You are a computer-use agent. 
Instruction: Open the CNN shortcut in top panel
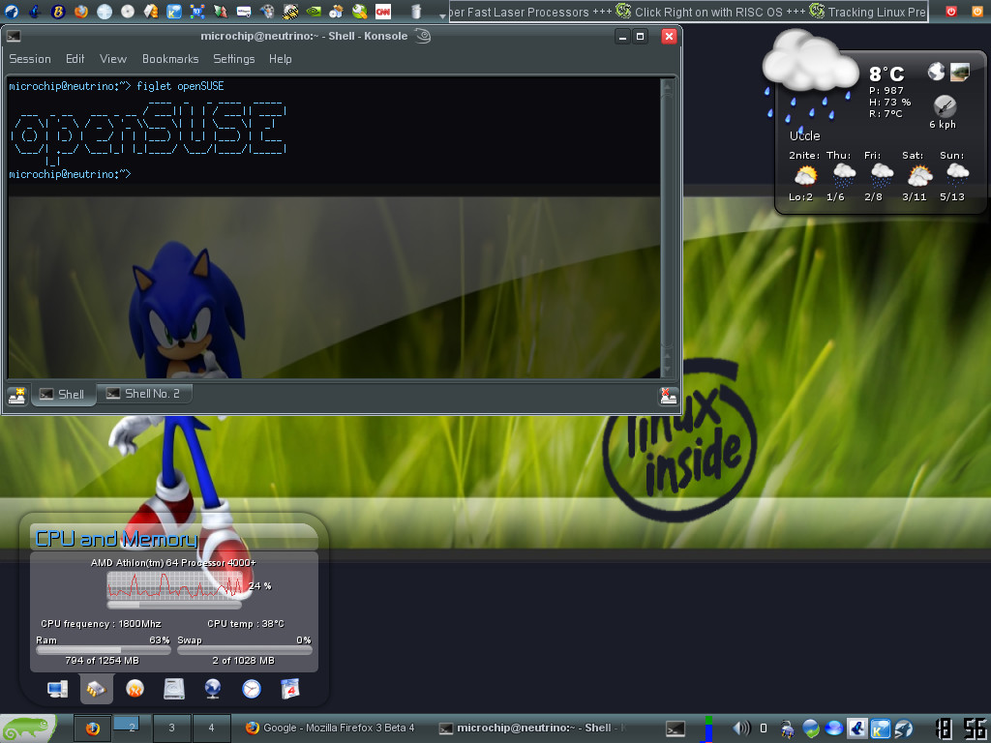click(383, 12)
